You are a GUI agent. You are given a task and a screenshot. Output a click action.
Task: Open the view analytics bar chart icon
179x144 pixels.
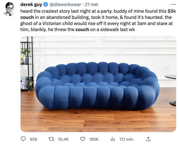point(113,139)
